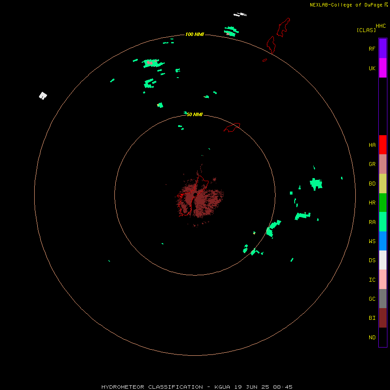Click the WS legend label

click(x=372, y=241)
